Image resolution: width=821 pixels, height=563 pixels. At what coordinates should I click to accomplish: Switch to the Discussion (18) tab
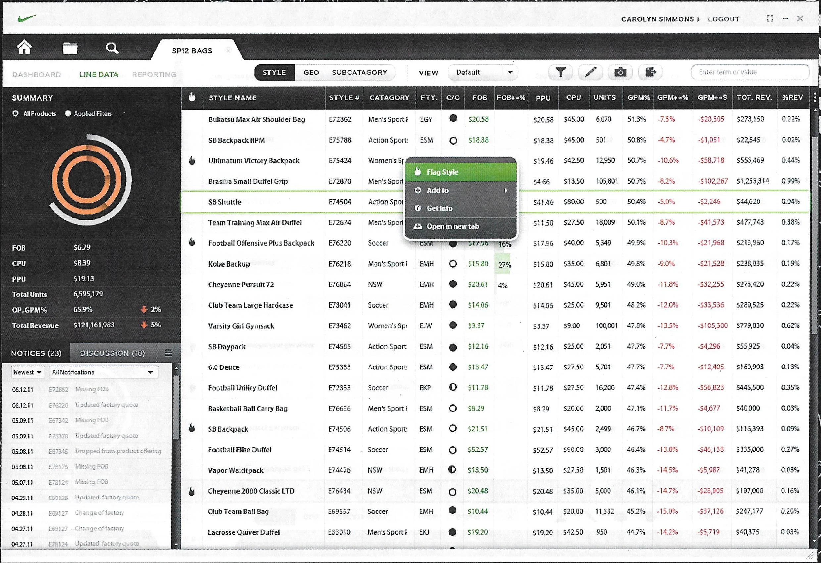point(112,353)
